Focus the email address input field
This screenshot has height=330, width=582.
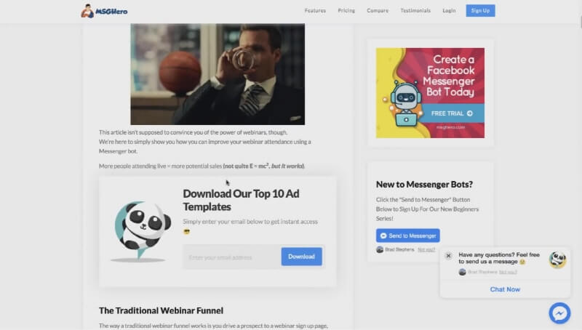tap(231, 257)
